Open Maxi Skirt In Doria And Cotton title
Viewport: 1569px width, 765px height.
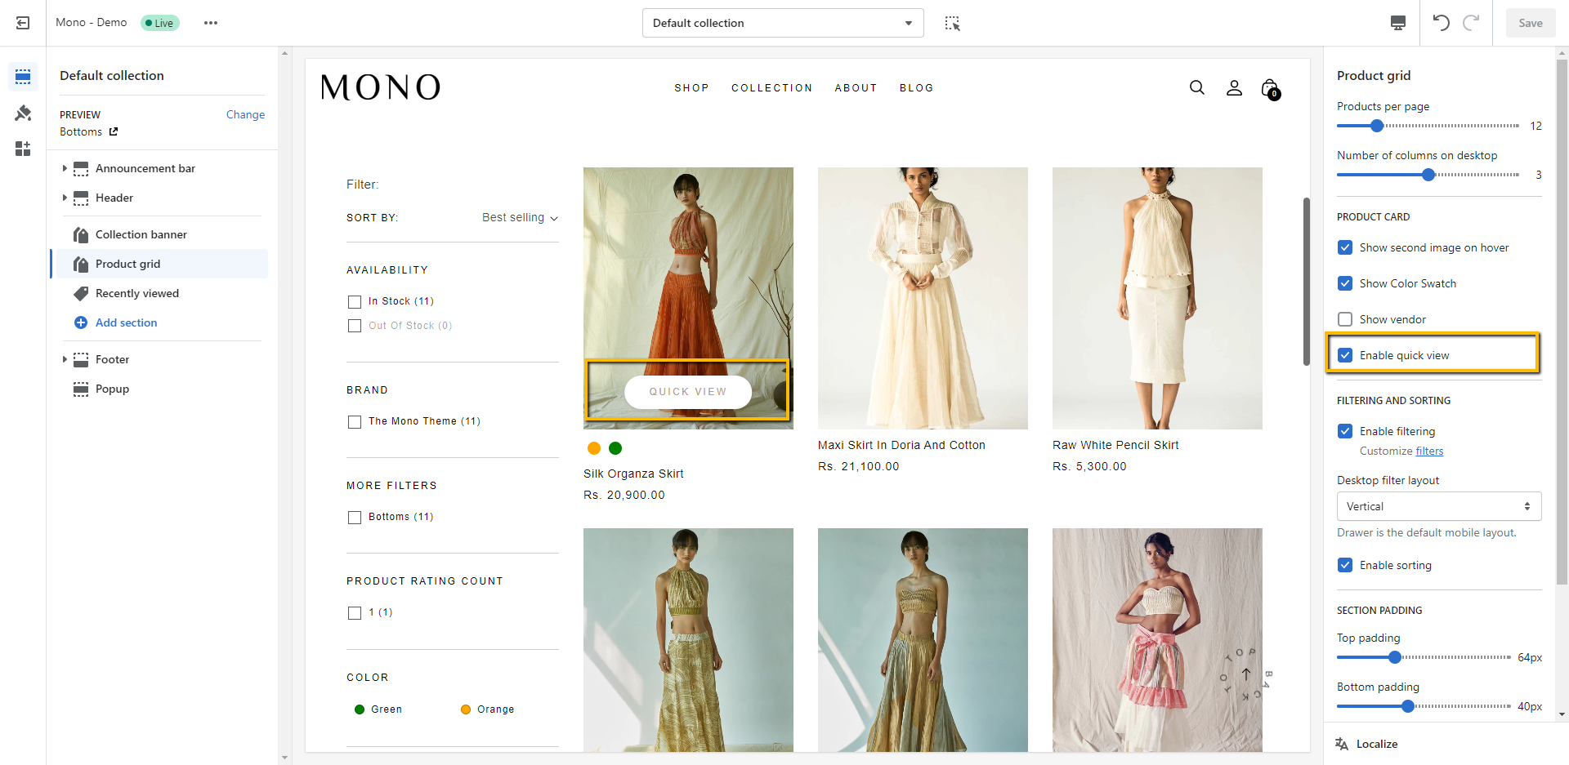[x=901, y=445]
